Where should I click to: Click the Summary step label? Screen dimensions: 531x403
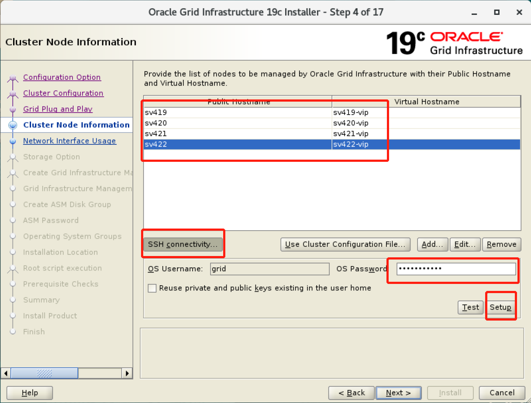[41, 300]
